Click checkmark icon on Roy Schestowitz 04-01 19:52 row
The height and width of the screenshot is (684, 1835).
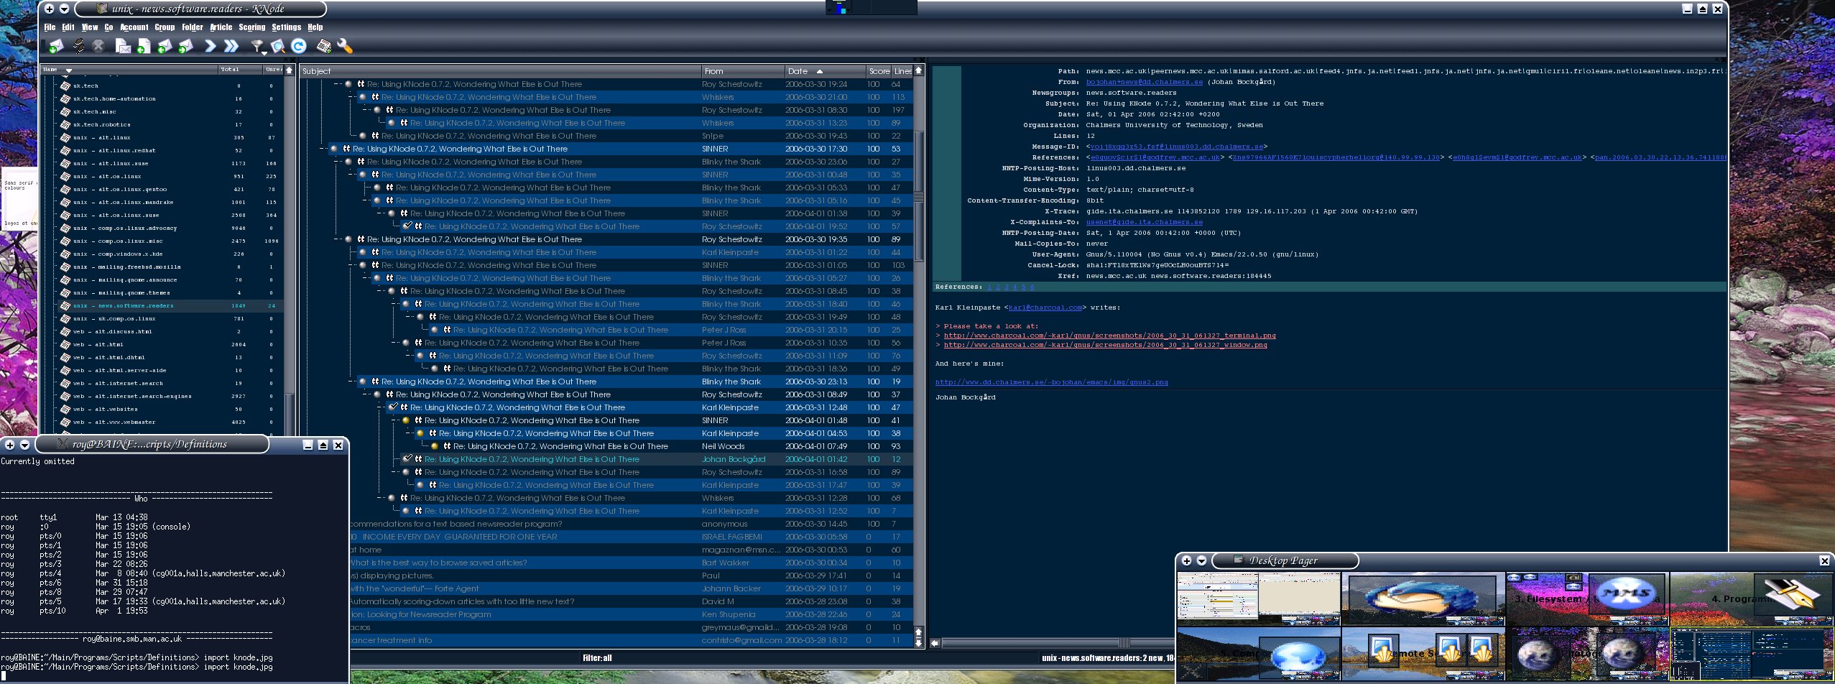point(407,226)
